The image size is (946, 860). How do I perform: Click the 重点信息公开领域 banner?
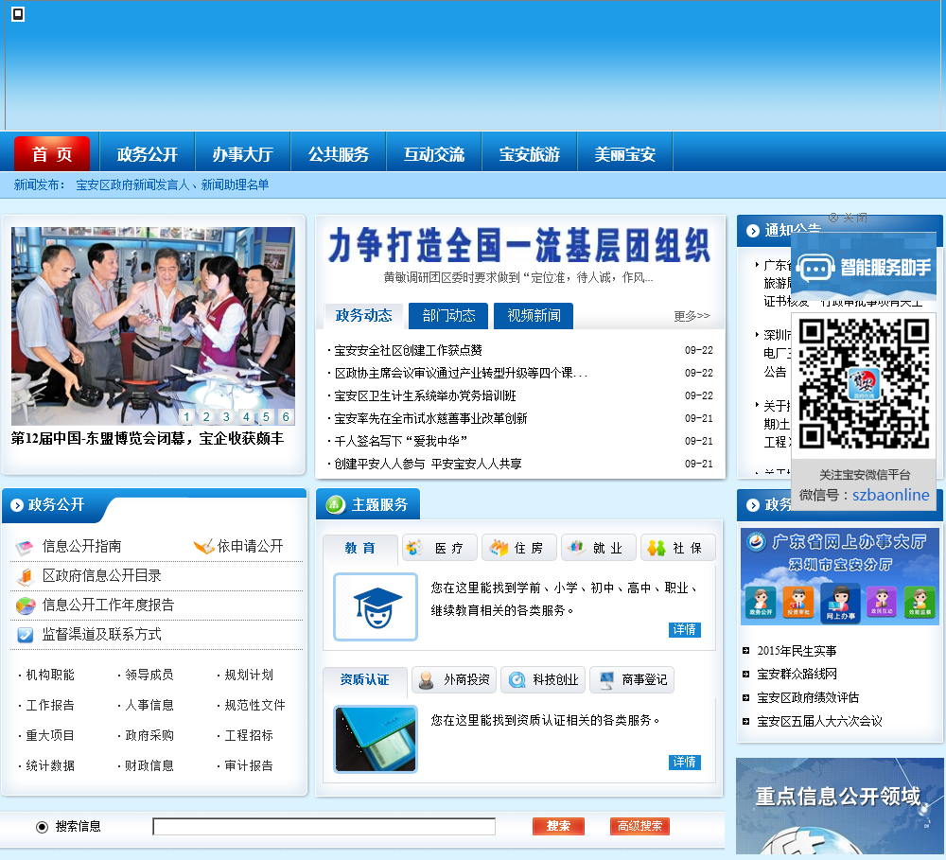click(839, 806)
